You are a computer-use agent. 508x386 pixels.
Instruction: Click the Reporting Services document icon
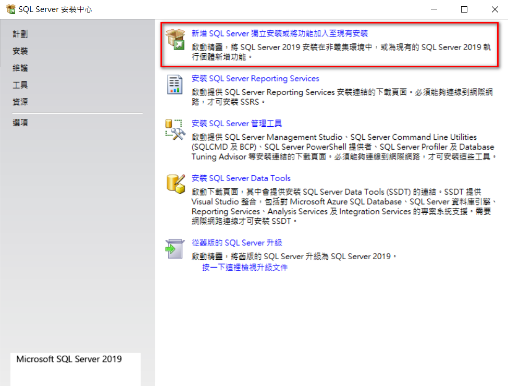tap(175, 85)
